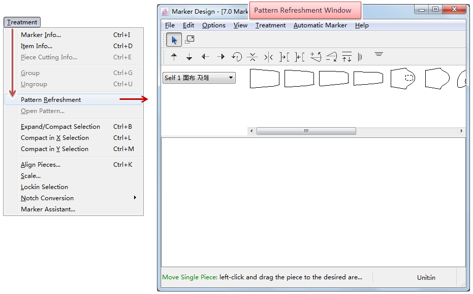Click scrollbar right arrow in piece bar
Screen dimensions: 473x294
tap(461, 131)
